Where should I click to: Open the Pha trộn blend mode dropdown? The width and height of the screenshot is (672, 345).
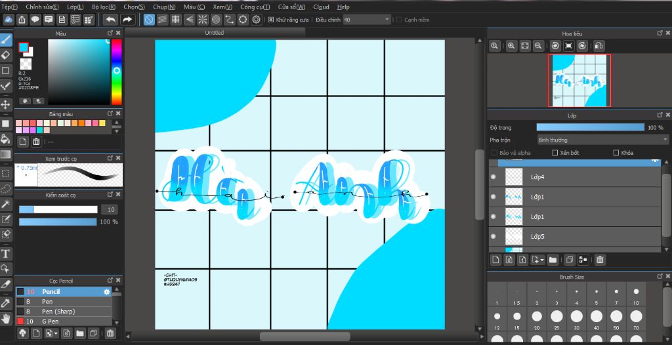tap(602, 140)
